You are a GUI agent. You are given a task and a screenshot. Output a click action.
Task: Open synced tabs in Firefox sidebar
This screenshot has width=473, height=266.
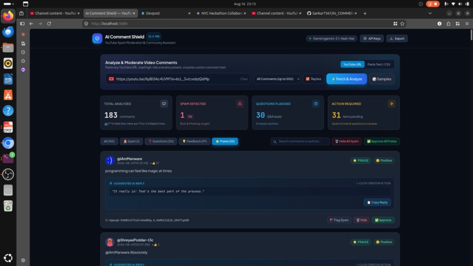point(23,43)
